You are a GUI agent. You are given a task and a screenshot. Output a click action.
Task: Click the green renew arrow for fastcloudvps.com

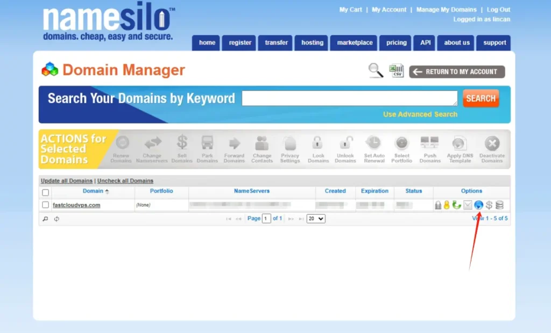coord(456,205)
